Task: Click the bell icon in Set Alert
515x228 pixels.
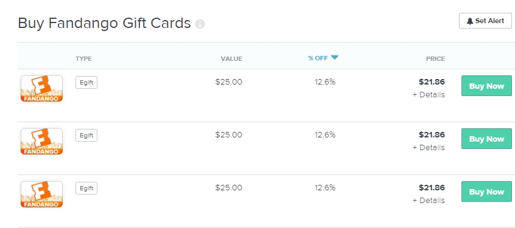Action: pos(470,21)
